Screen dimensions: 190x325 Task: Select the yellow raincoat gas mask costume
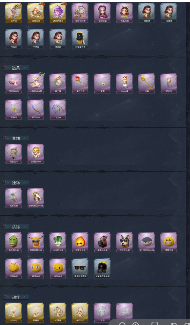(80, 39)
